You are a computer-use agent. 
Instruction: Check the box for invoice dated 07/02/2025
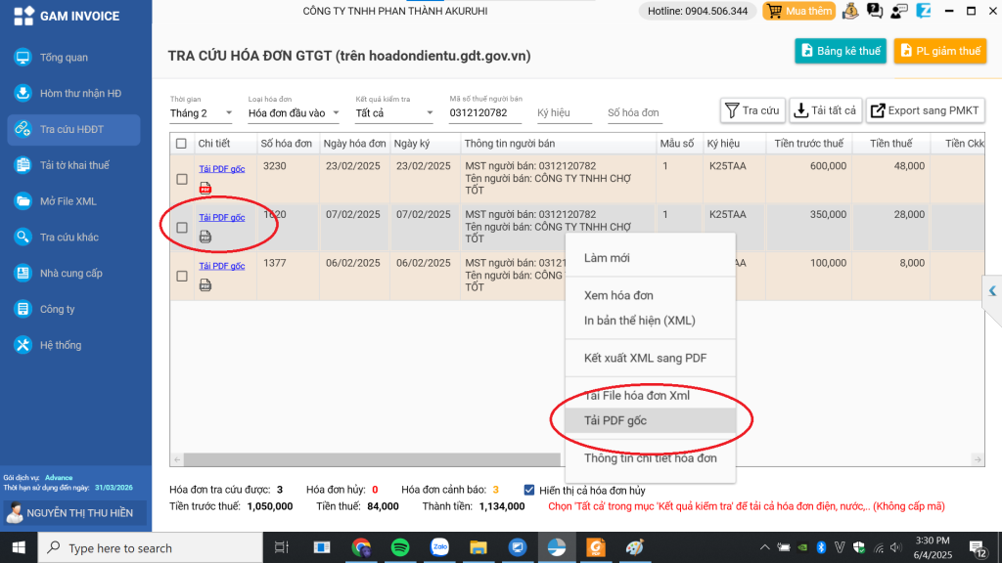[182, 228]
